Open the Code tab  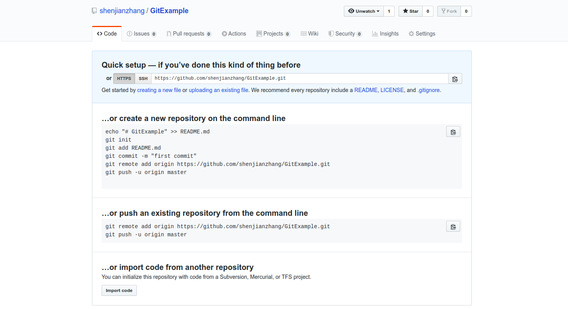(107, 34)
